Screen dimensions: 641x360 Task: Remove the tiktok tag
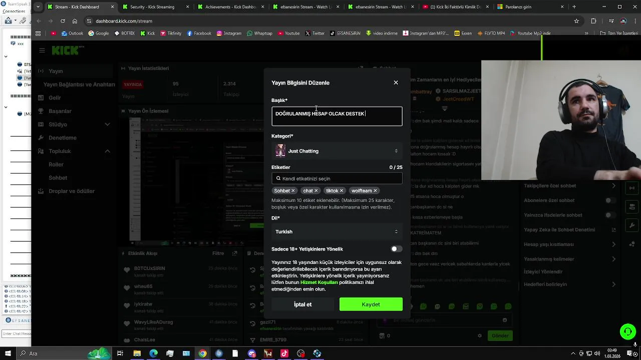click(x=342, y=190)
